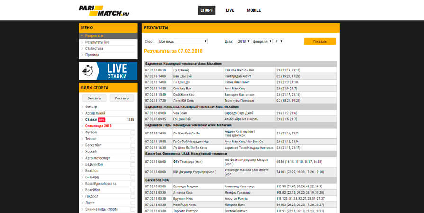Image resolution: width=424 pixels, height=213 pixels.
Task: Click the orange Показать button by date
Action: tap(320, 41)
